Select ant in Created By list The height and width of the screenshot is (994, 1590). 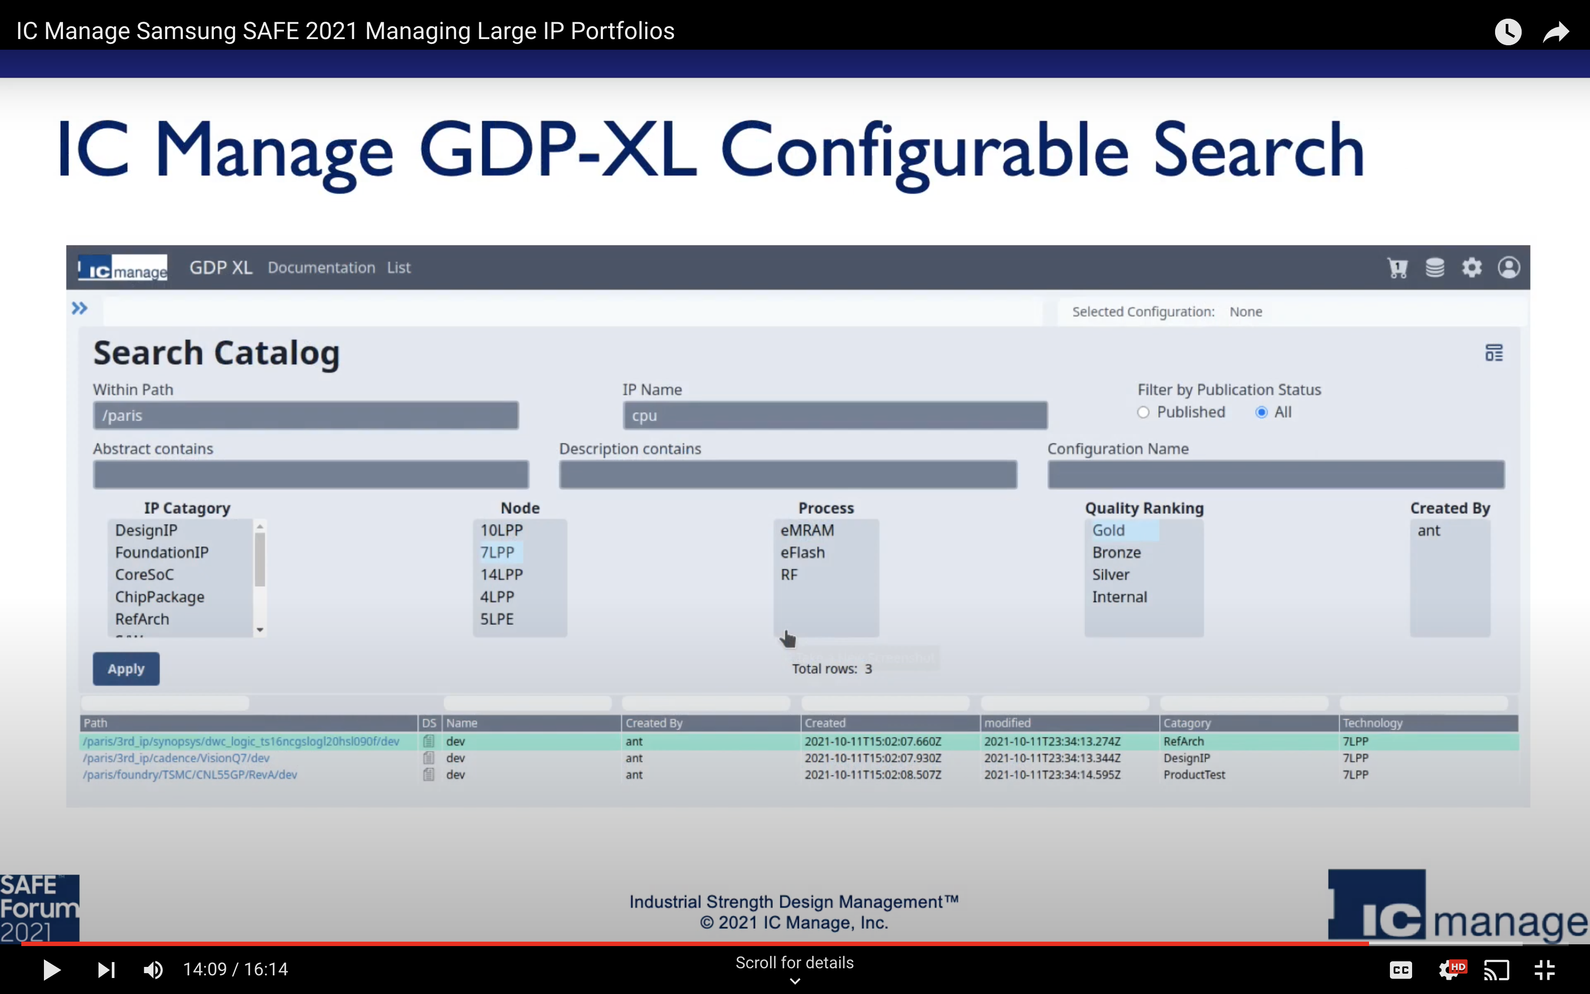click(1429, 531)
